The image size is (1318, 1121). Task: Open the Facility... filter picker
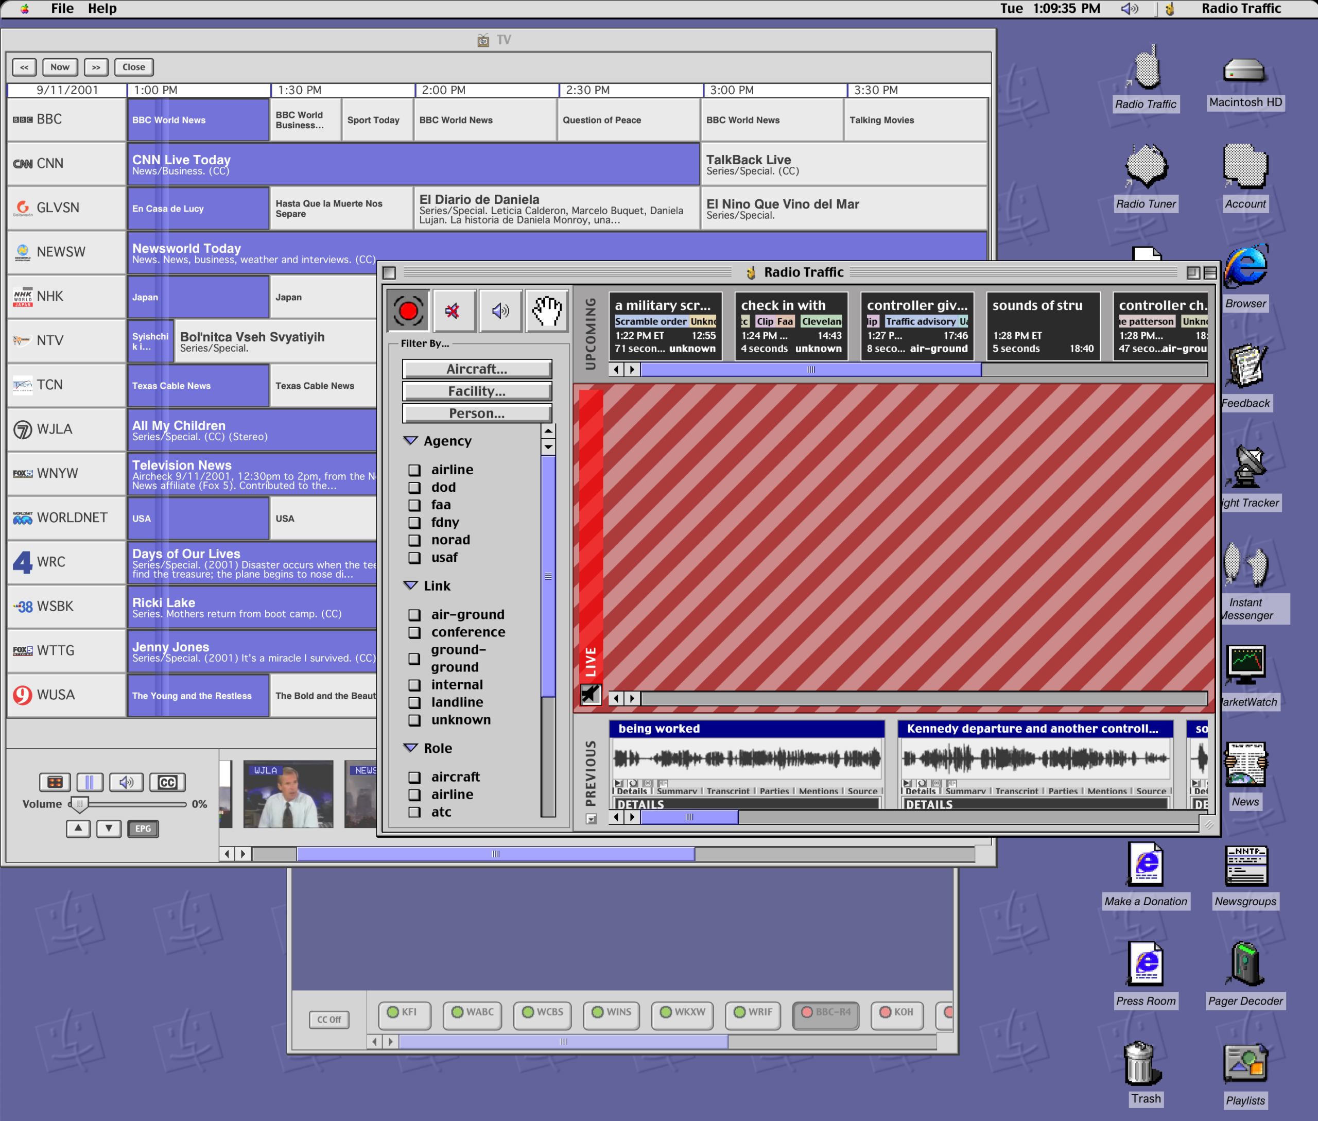pyautogui.click(x=477, y=391)
